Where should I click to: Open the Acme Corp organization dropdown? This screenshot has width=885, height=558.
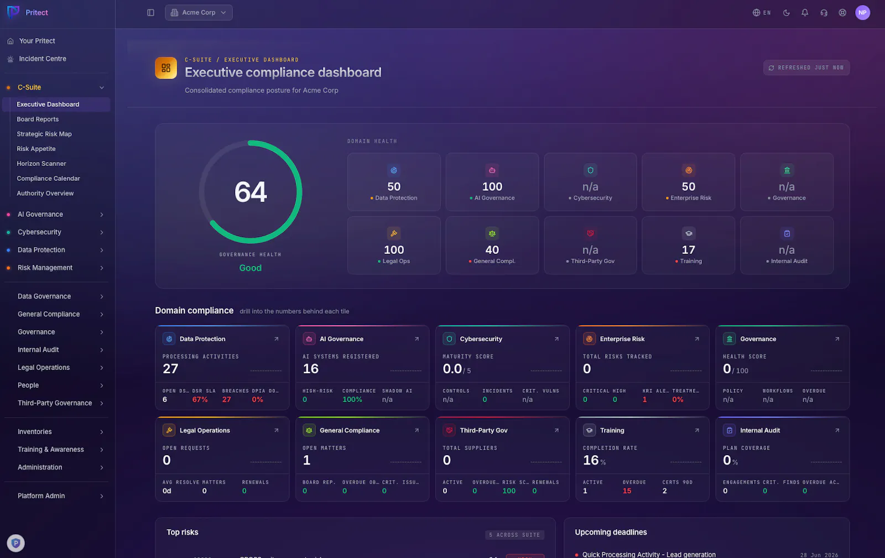199,13
